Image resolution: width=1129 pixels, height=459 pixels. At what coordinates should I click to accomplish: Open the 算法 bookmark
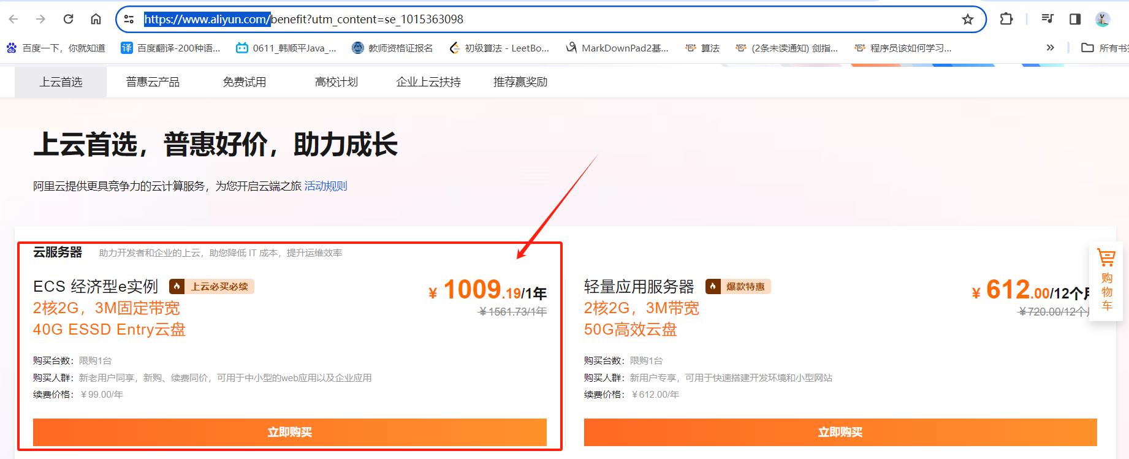tap(702, 48)
